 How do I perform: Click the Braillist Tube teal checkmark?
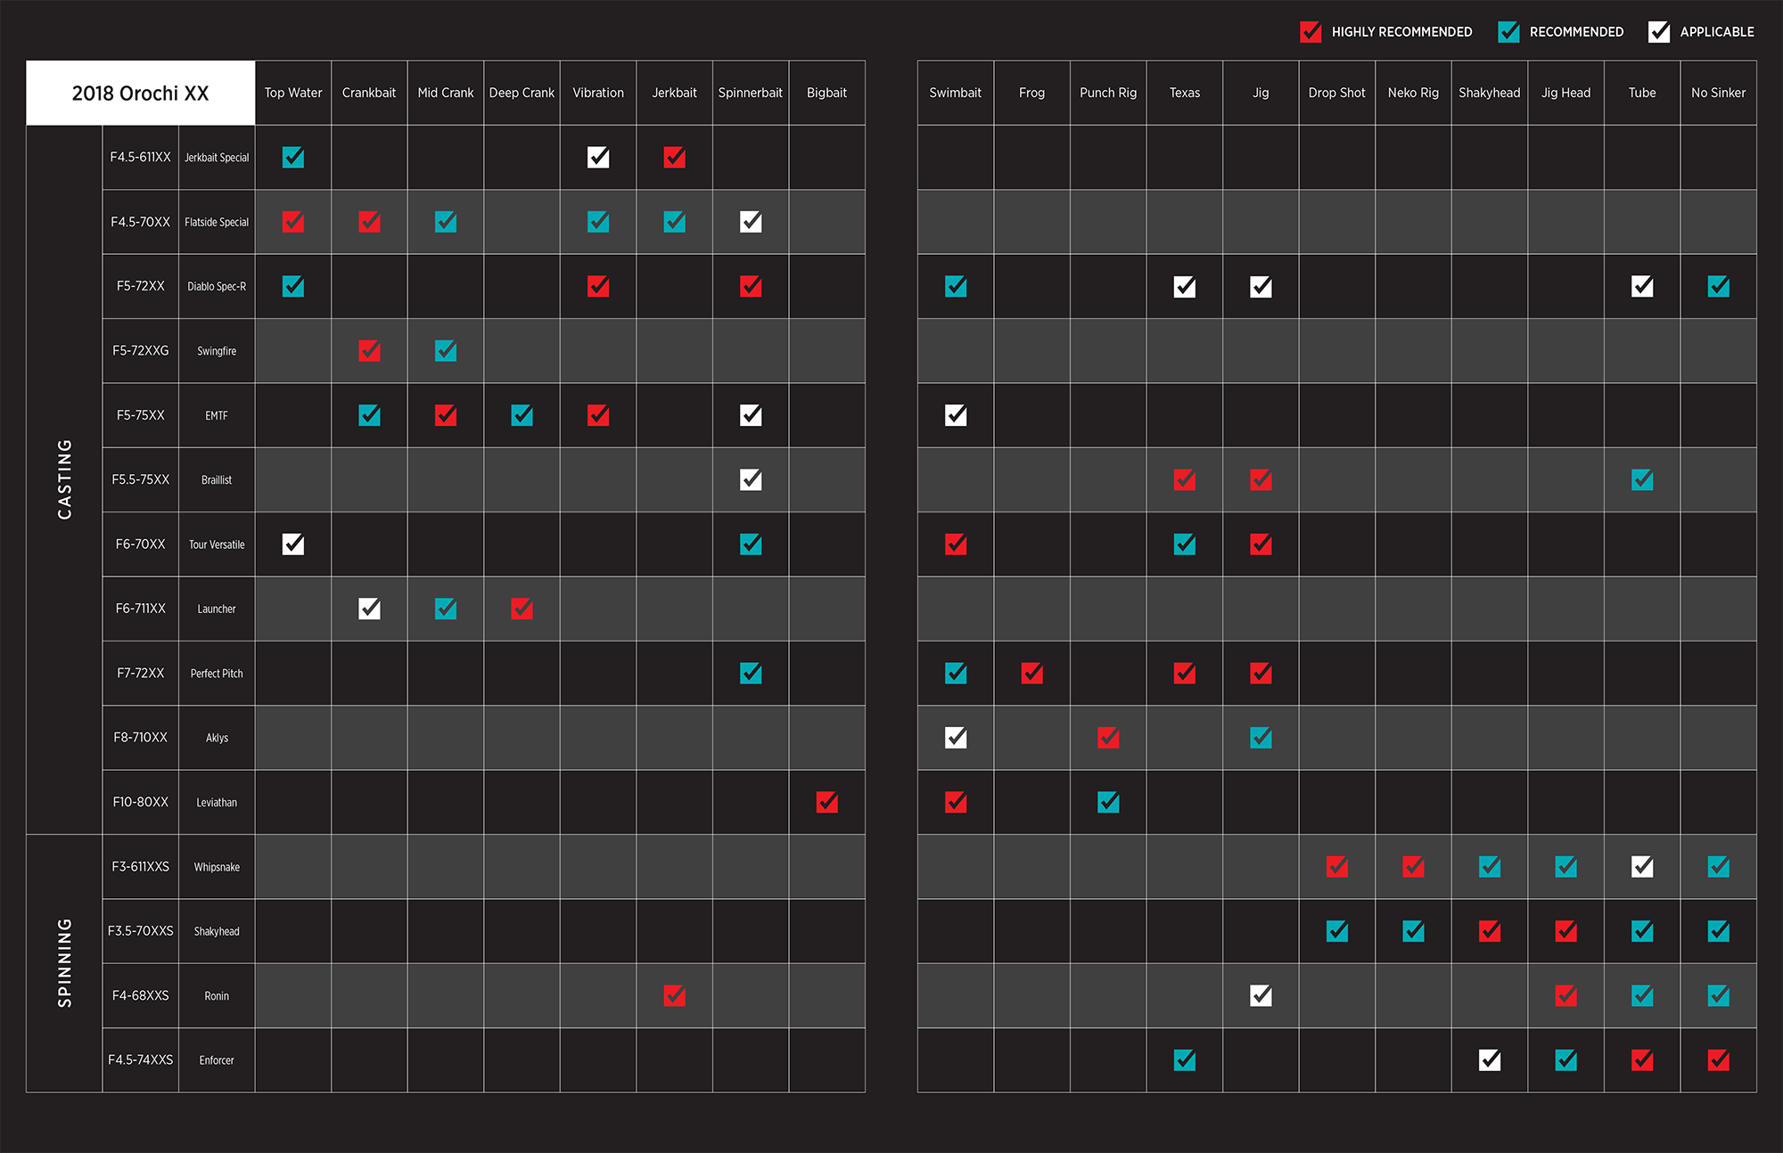1641,479
